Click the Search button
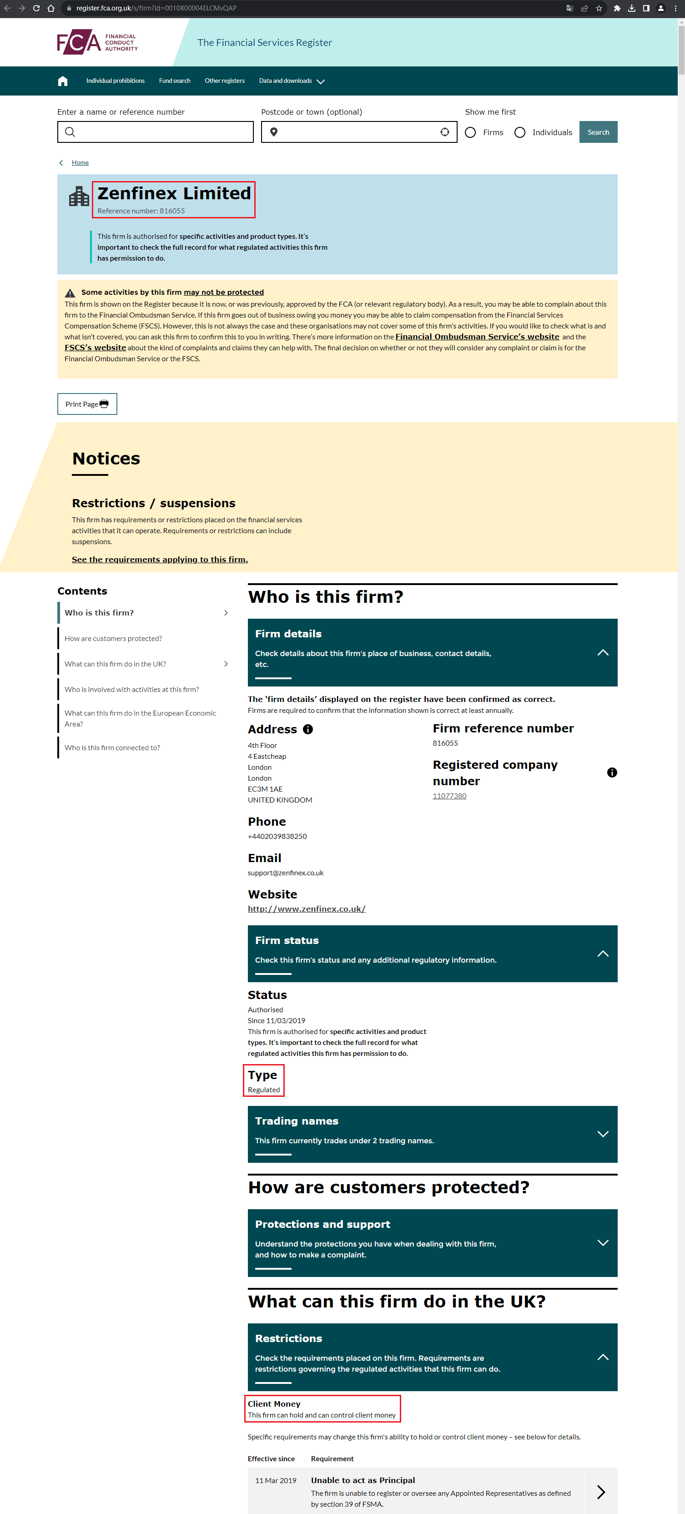This screenshot has height=1514, width=685. (598, 132)
